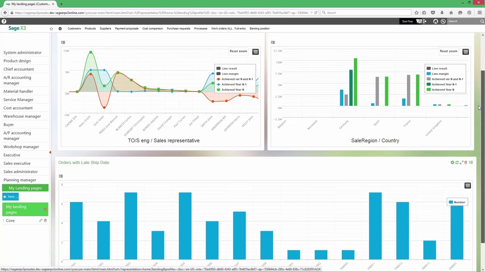Click the Sage X3 header search field
Viewport: 485px width, 272px height.
(x=463, y=21)
